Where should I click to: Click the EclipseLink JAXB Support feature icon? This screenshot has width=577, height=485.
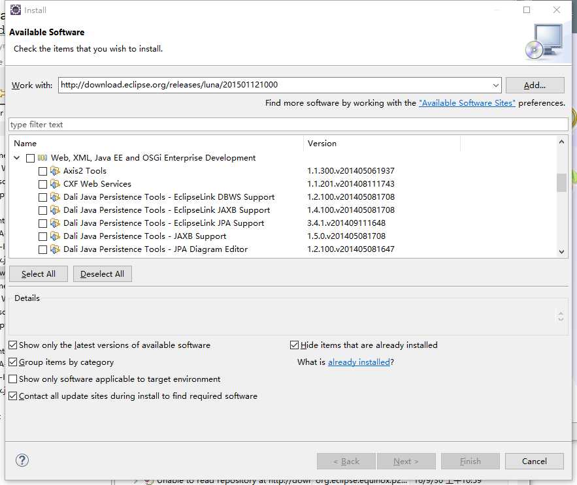(x=55, y=210)
